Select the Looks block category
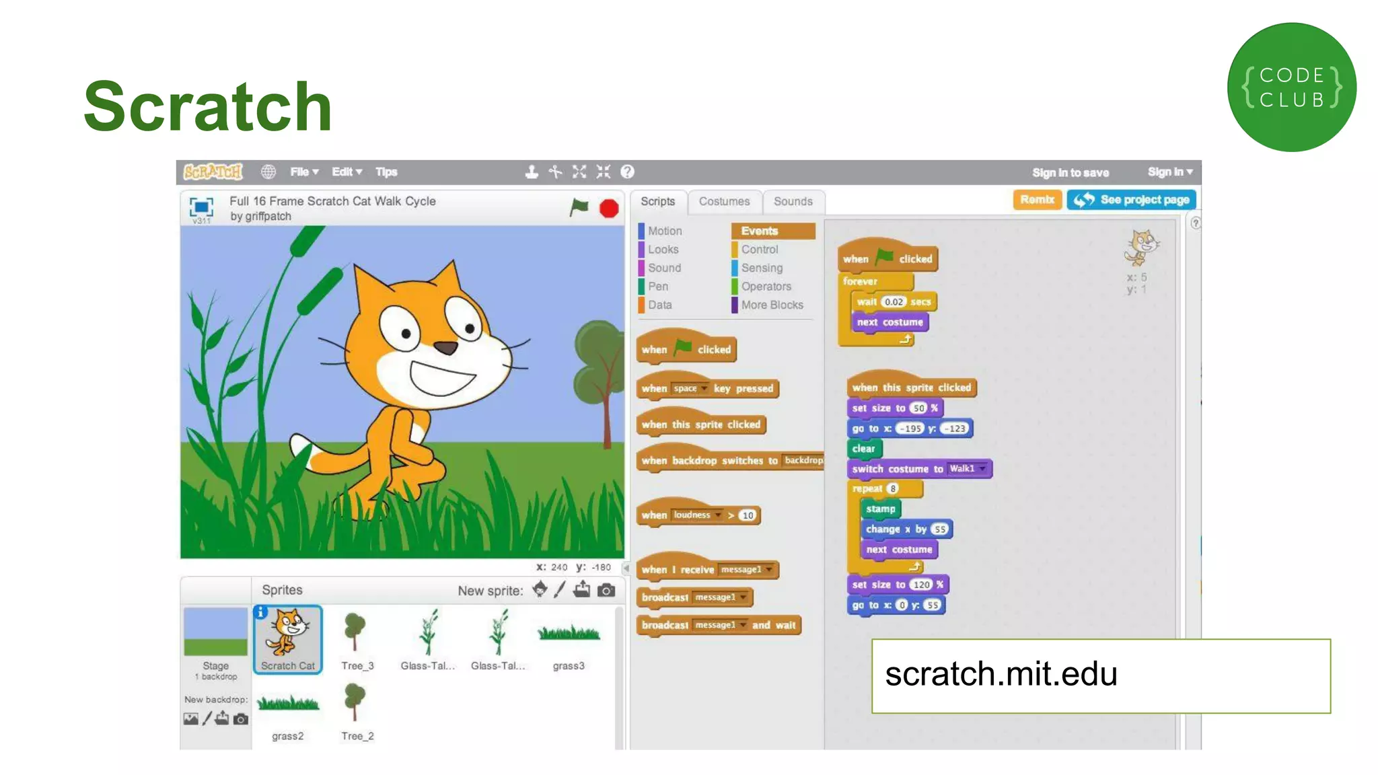 coord(663,250)
